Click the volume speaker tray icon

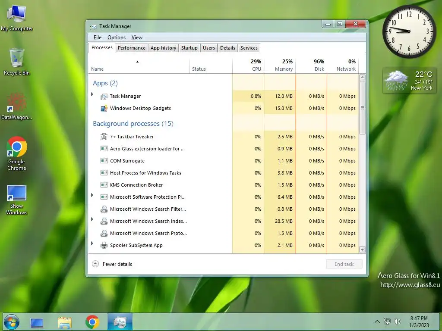[398, 322]
